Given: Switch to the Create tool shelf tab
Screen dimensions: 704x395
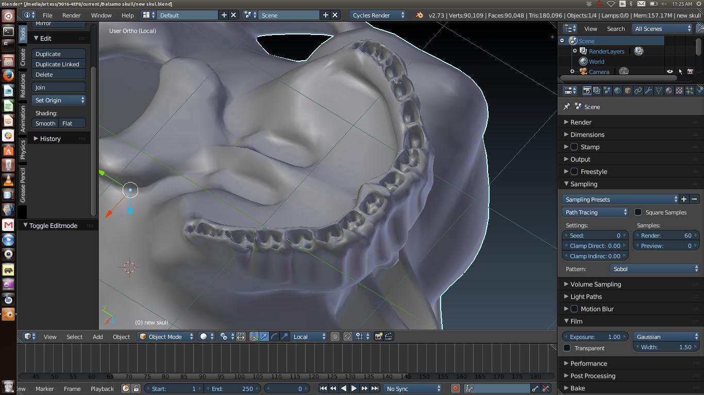Looking at the screenshot, I should click(23, 57).
